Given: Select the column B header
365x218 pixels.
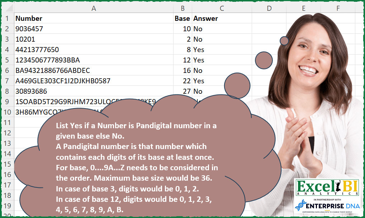Looking at the screenshot, I should point(182,8).
